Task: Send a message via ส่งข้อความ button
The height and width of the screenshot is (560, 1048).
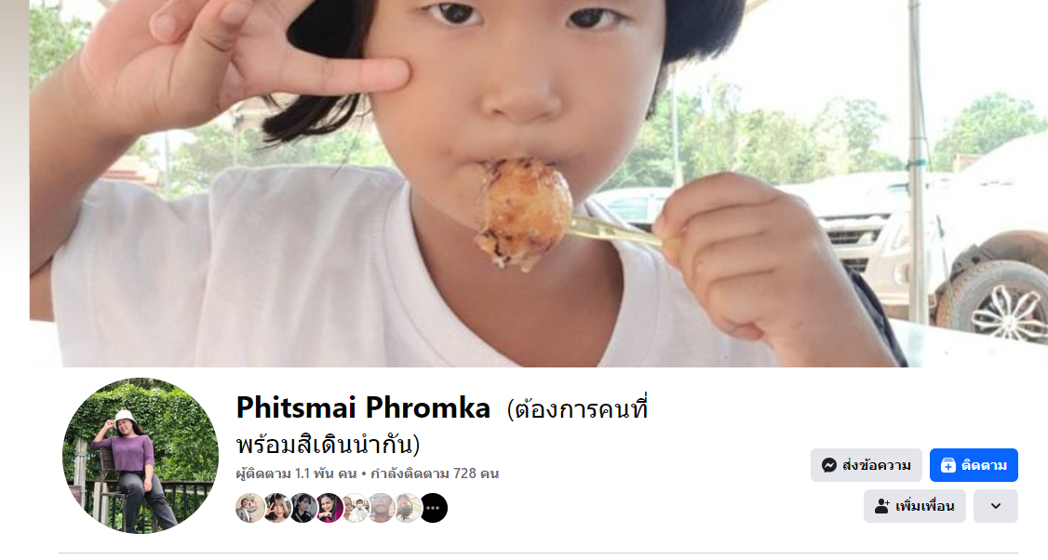Action: 867,465
